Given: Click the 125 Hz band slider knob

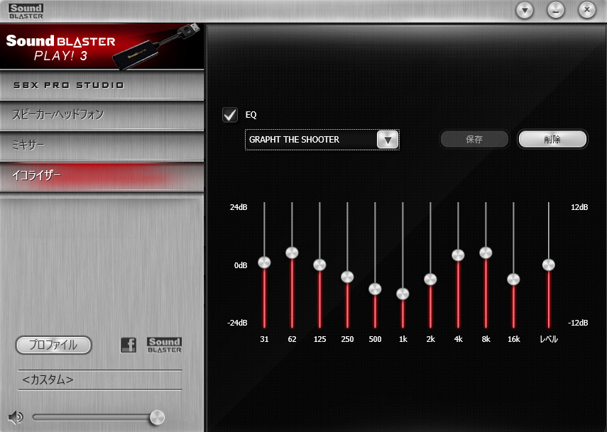Looking at the screenshot, I should 319,265.
